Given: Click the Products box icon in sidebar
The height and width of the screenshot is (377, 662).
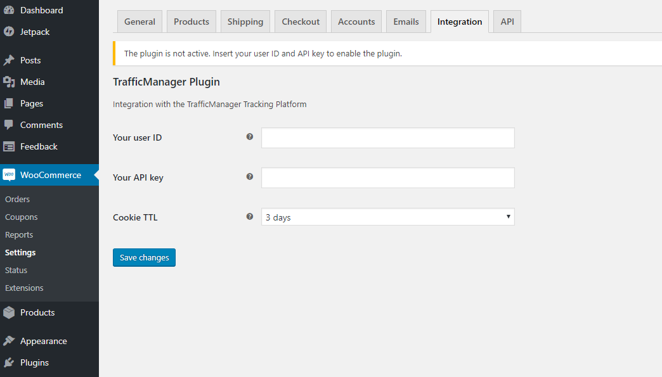Looking at the screenshot, I should point(8,312).
